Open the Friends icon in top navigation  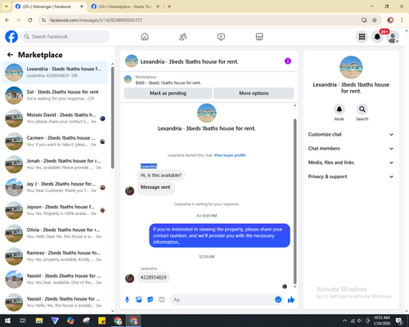point(183,37)
